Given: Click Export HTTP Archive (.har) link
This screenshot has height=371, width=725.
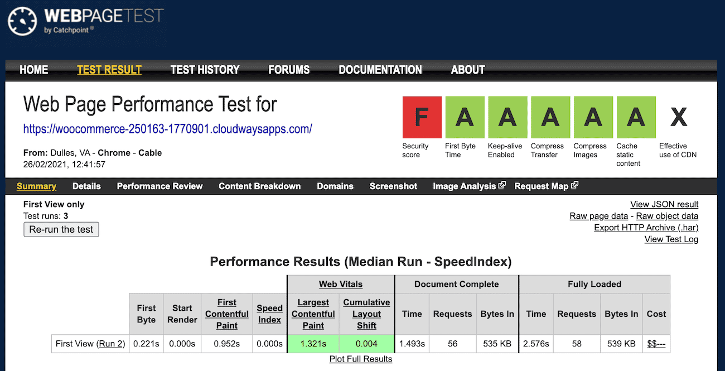Looking at the screenshot, I should tap(646, 228).
